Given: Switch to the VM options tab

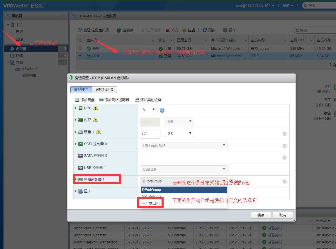Looking at the screenshot, I should coord(104,89).
